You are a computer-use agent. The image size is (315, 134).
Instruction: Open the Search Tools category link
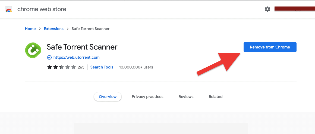102,67
